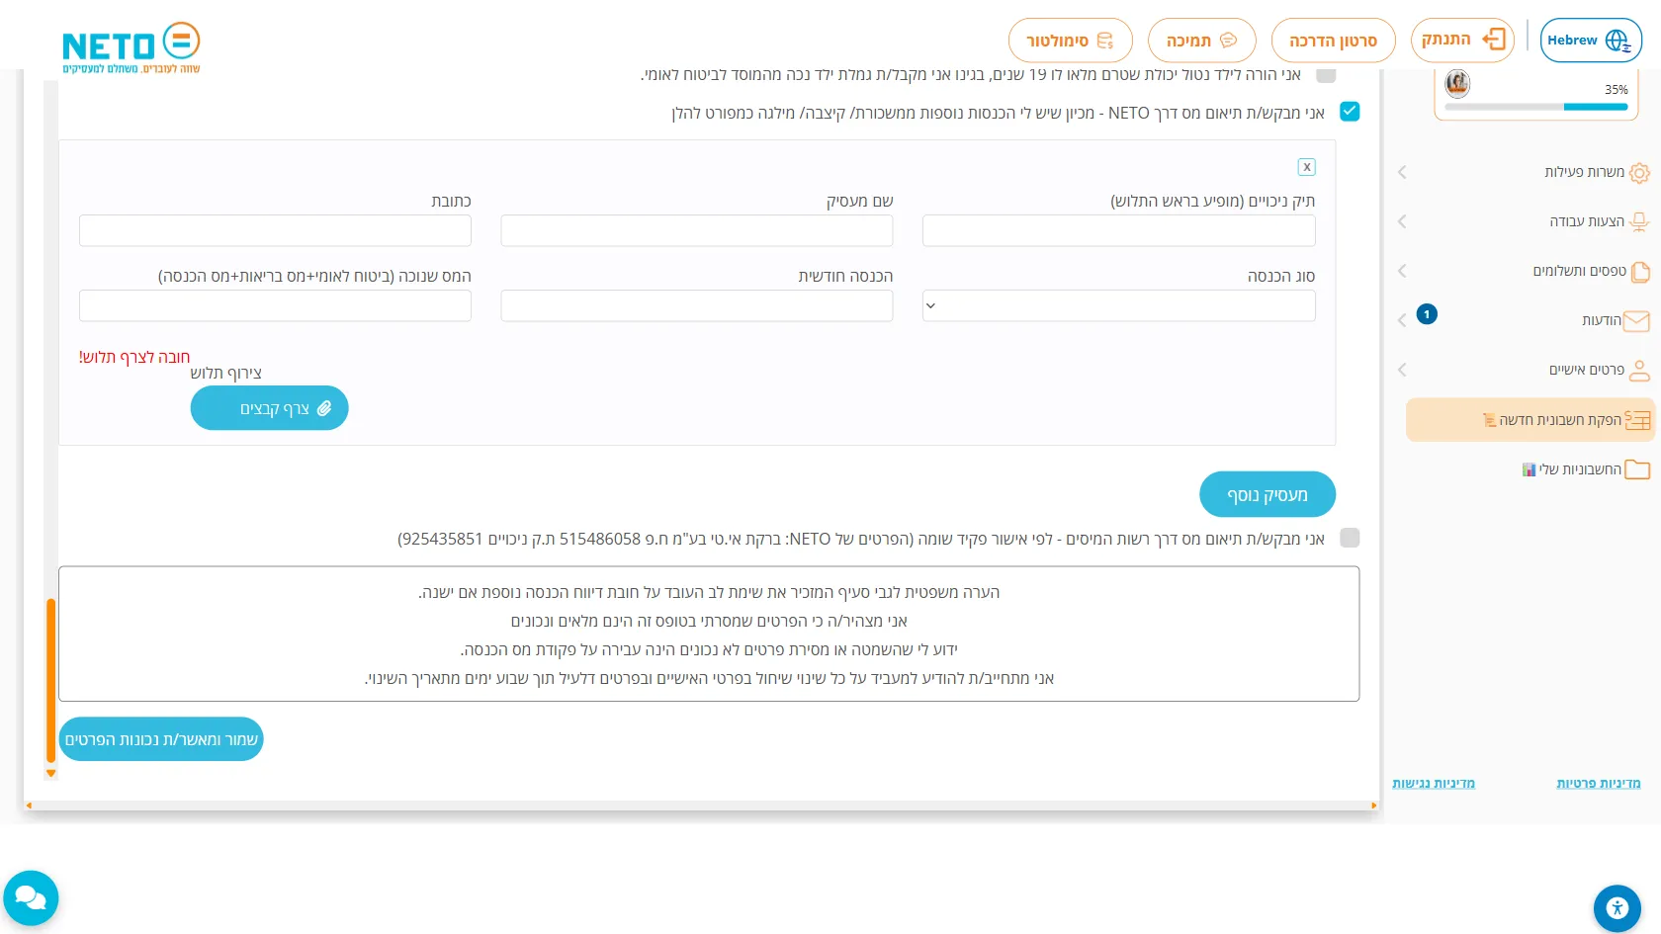Screen dimensions: 1661x934
Task: Expand the פרטים אישיים menu chevron
Action: click(x=1402, y=370)
